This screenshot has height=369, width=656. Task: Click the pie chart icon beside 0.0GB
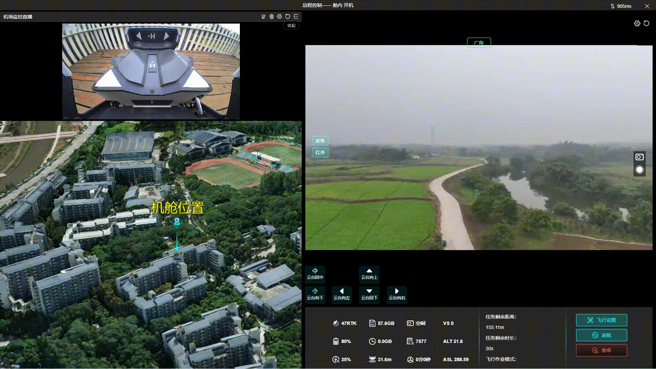click(x=372, y=341)
